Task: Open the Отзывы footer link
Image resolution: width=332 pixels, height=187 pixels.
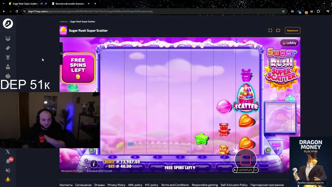Action: [x=100, y=185]
